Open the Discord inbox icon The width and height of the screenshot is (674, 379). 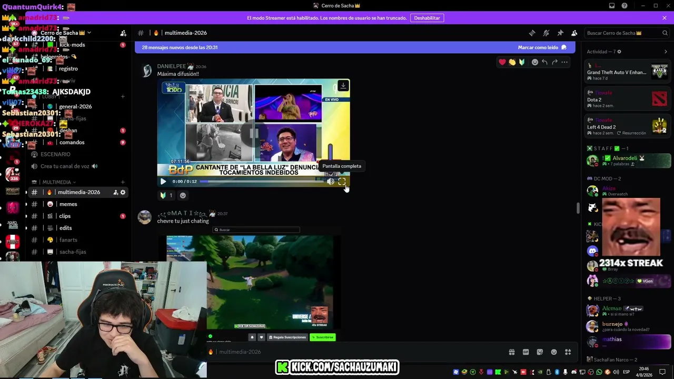tap(612, 6)
